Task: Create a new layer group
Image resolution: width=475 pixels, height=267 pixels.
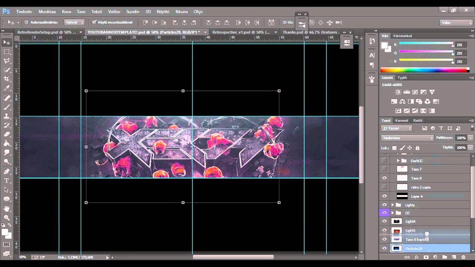Action: (x=445, y=257)
